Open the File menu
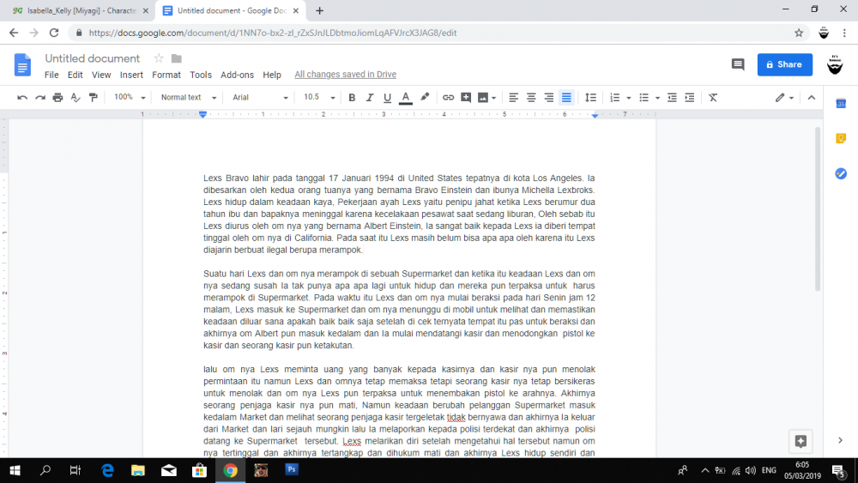 [x=51, y=75]
